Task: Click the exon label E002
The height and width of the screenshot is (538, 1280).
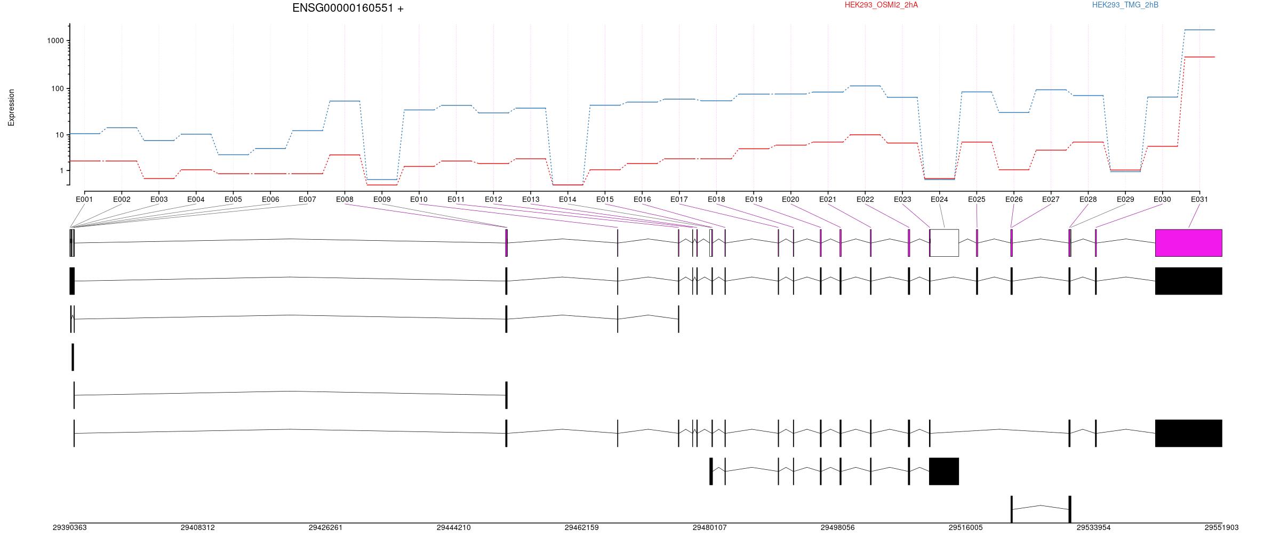Action: (x=122, y=200)
